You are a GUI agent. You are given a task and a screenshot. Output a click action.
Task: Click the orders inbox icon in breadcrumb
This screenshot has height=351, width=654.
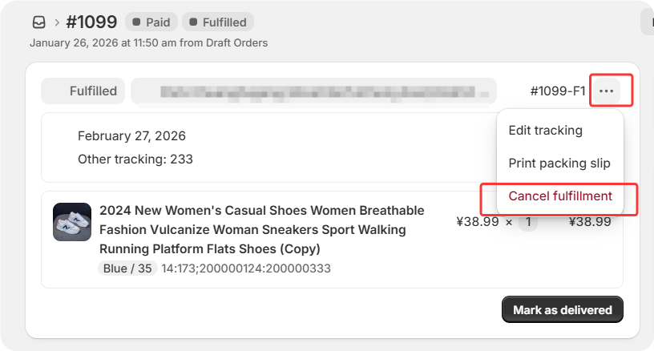click(x=38, y=22)
